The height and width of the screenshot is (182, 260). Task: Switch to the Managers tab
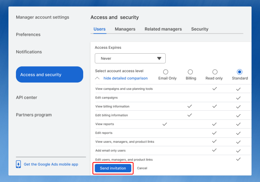pyautogui.click(x=125, y=29)
